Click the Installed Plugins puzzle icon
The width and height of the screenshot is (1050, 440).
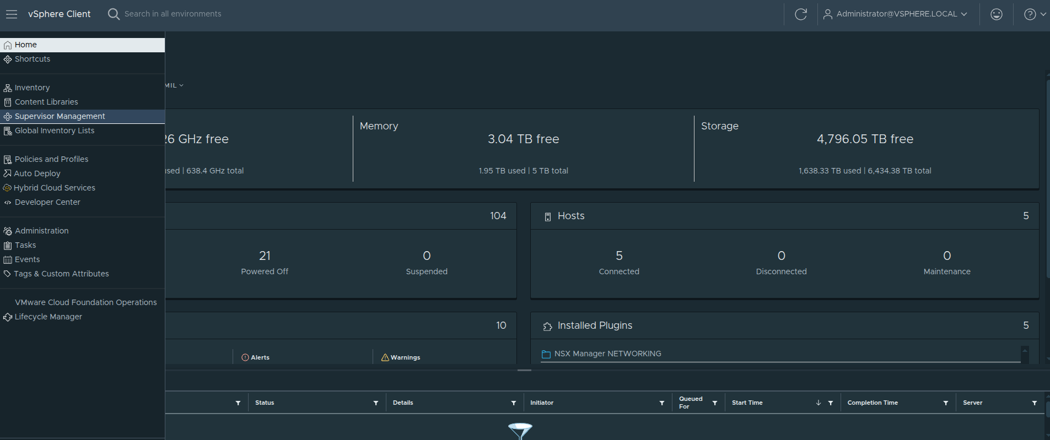pyautogui.click(x=547, y=327)
